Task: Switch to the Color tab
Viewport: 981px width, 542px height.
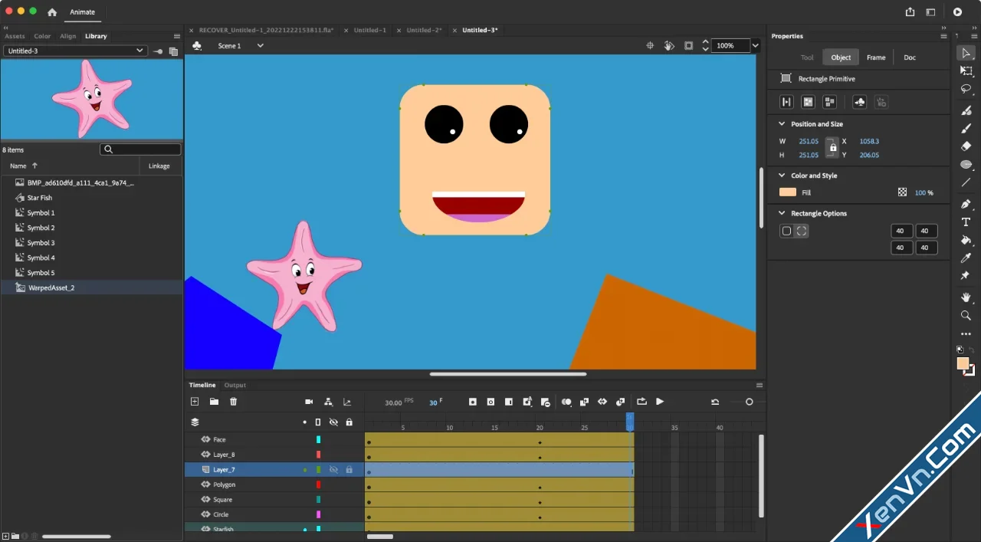Action: coord(42,36)
